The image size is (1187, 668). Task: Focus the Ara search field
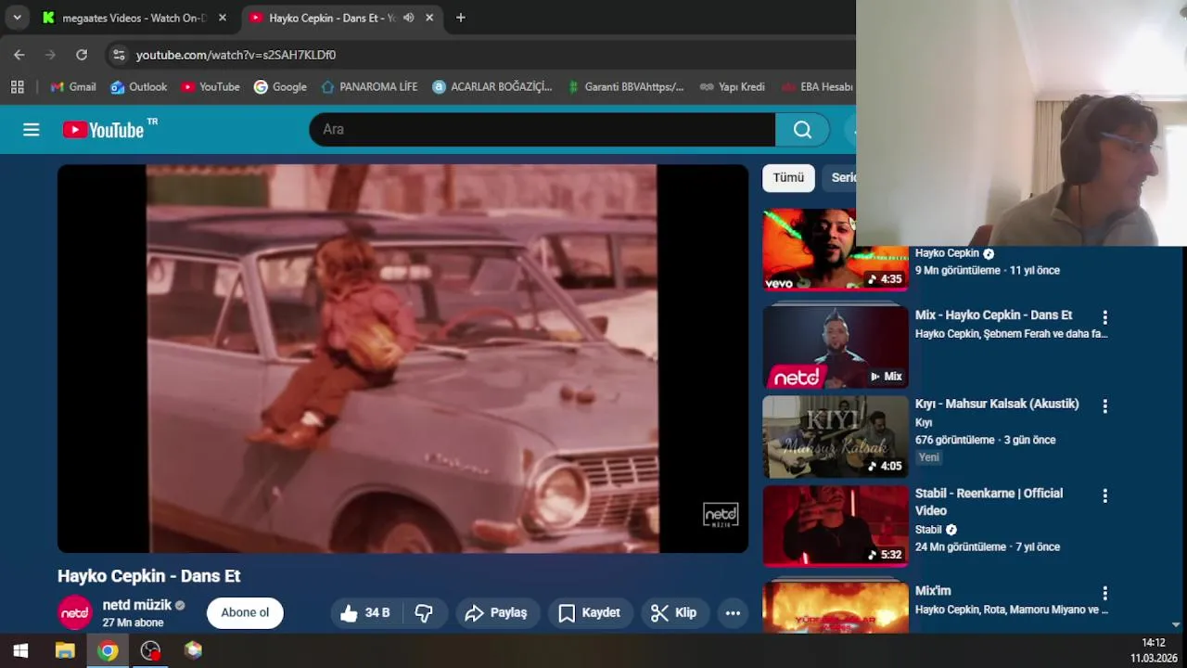(x=542, y=130)
